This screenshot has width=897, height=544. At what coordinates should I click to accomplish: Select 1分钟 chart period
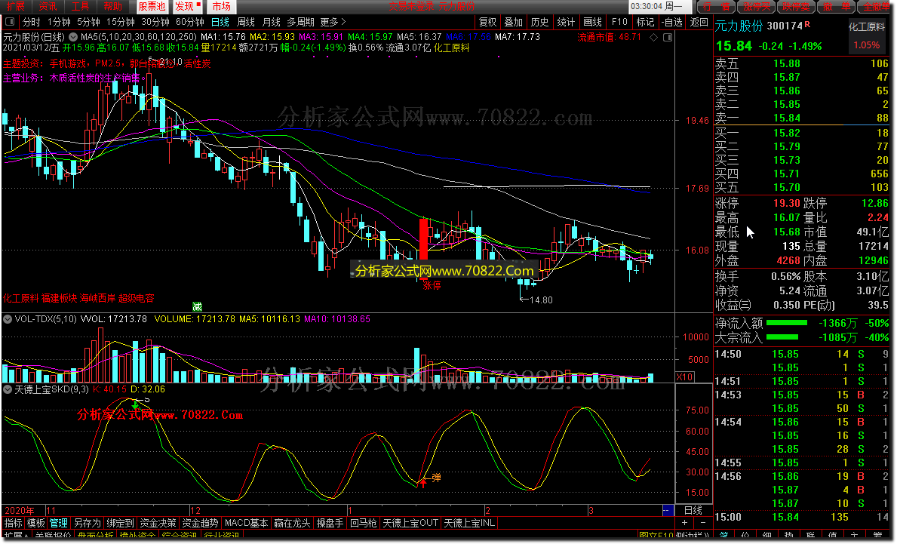(59, 22)
